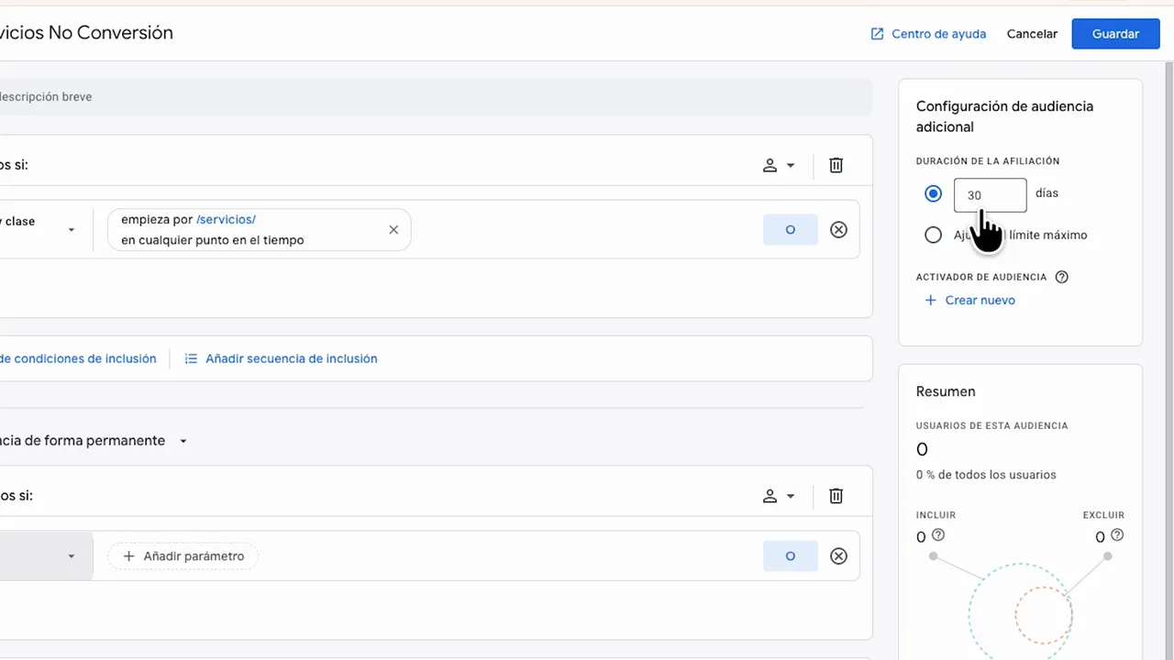
Task: Save audience with Guardar button
Action: click(1115, 34)
